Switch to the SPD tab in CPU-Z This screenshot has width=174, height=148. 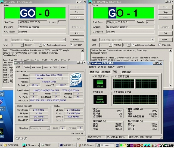[x=55, y=67]
